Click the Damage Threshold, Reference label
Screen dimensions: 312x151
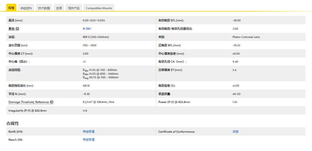pos(29,102)
